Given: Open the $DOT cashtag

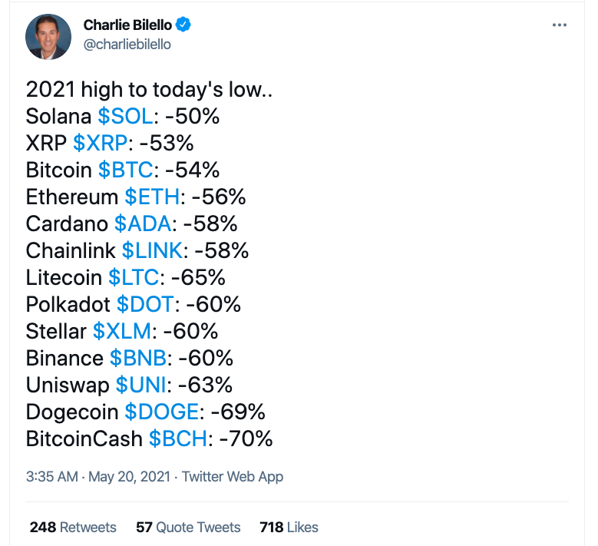Looking at the screenshot, I should tap(145, 305).
